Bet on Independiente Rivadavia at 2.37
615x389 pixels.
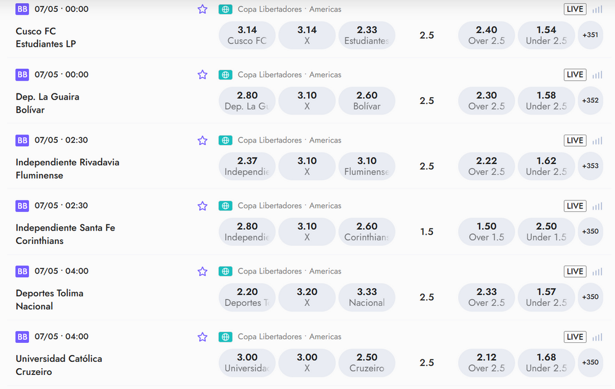[x=247, y=166]
